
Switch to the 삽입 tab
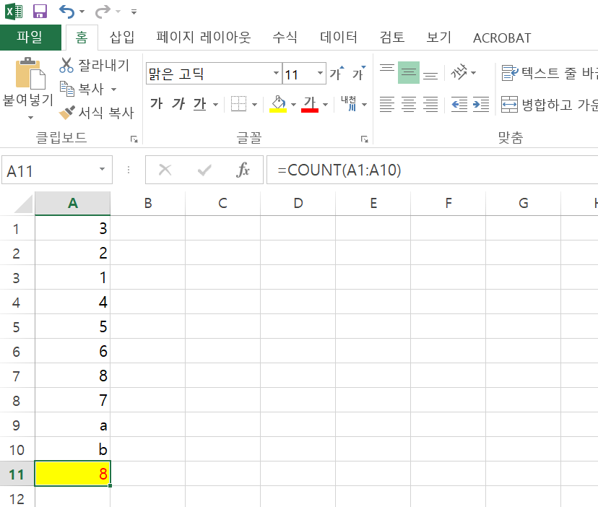pyautogui.click(x=122, y=38)
